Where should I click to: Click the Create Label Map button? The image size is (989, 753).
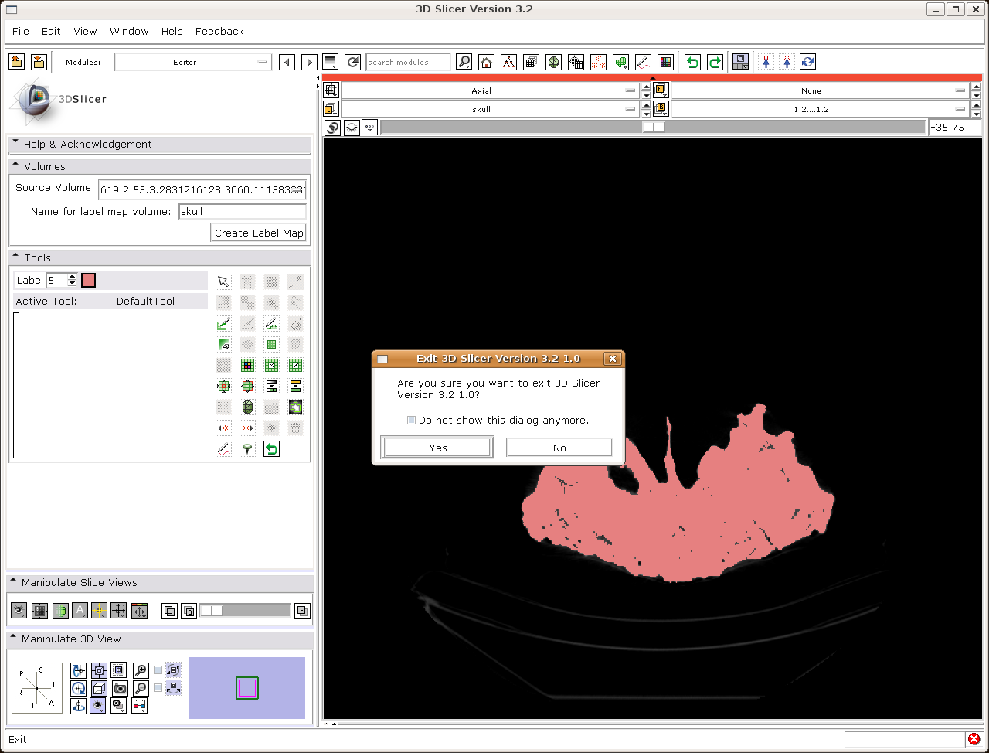(259, 233)
